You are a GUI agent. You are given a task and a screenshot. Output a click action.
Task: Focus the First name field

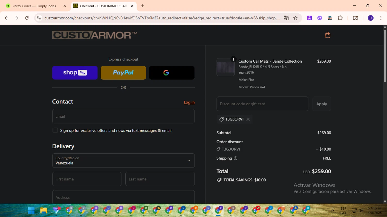[87, 179]
